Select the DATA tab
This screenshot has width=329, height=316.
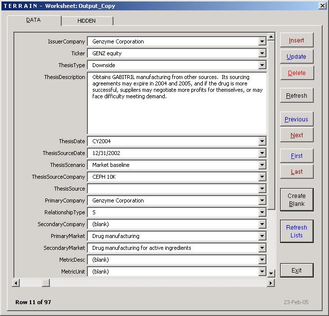(x=34, y=20)
